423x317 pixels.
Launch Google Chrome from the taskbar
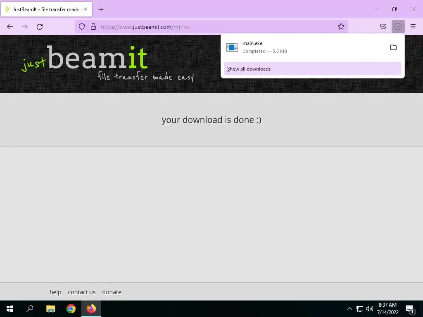[71, 309]
